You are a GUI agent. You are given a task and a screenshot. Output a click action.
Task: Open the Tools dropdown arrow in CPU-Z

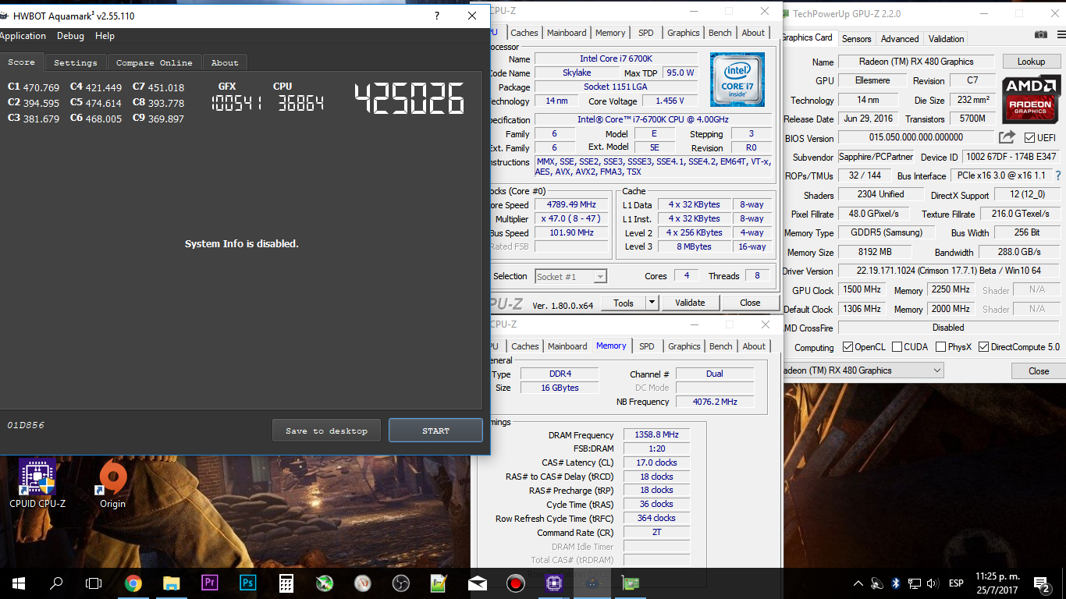652,303
